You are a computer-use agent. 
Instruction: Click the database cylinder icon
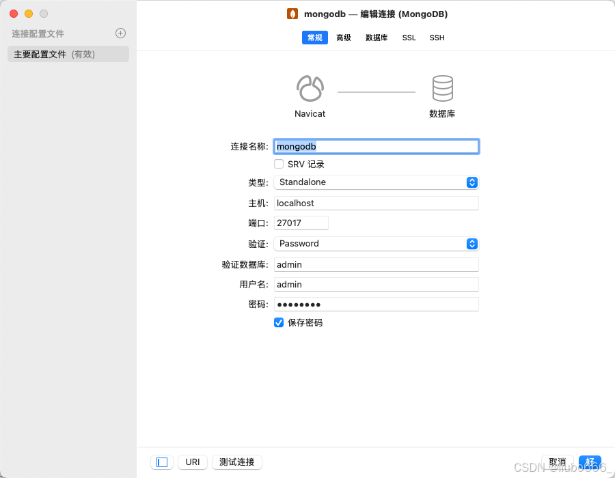click(x=442, y=89)
